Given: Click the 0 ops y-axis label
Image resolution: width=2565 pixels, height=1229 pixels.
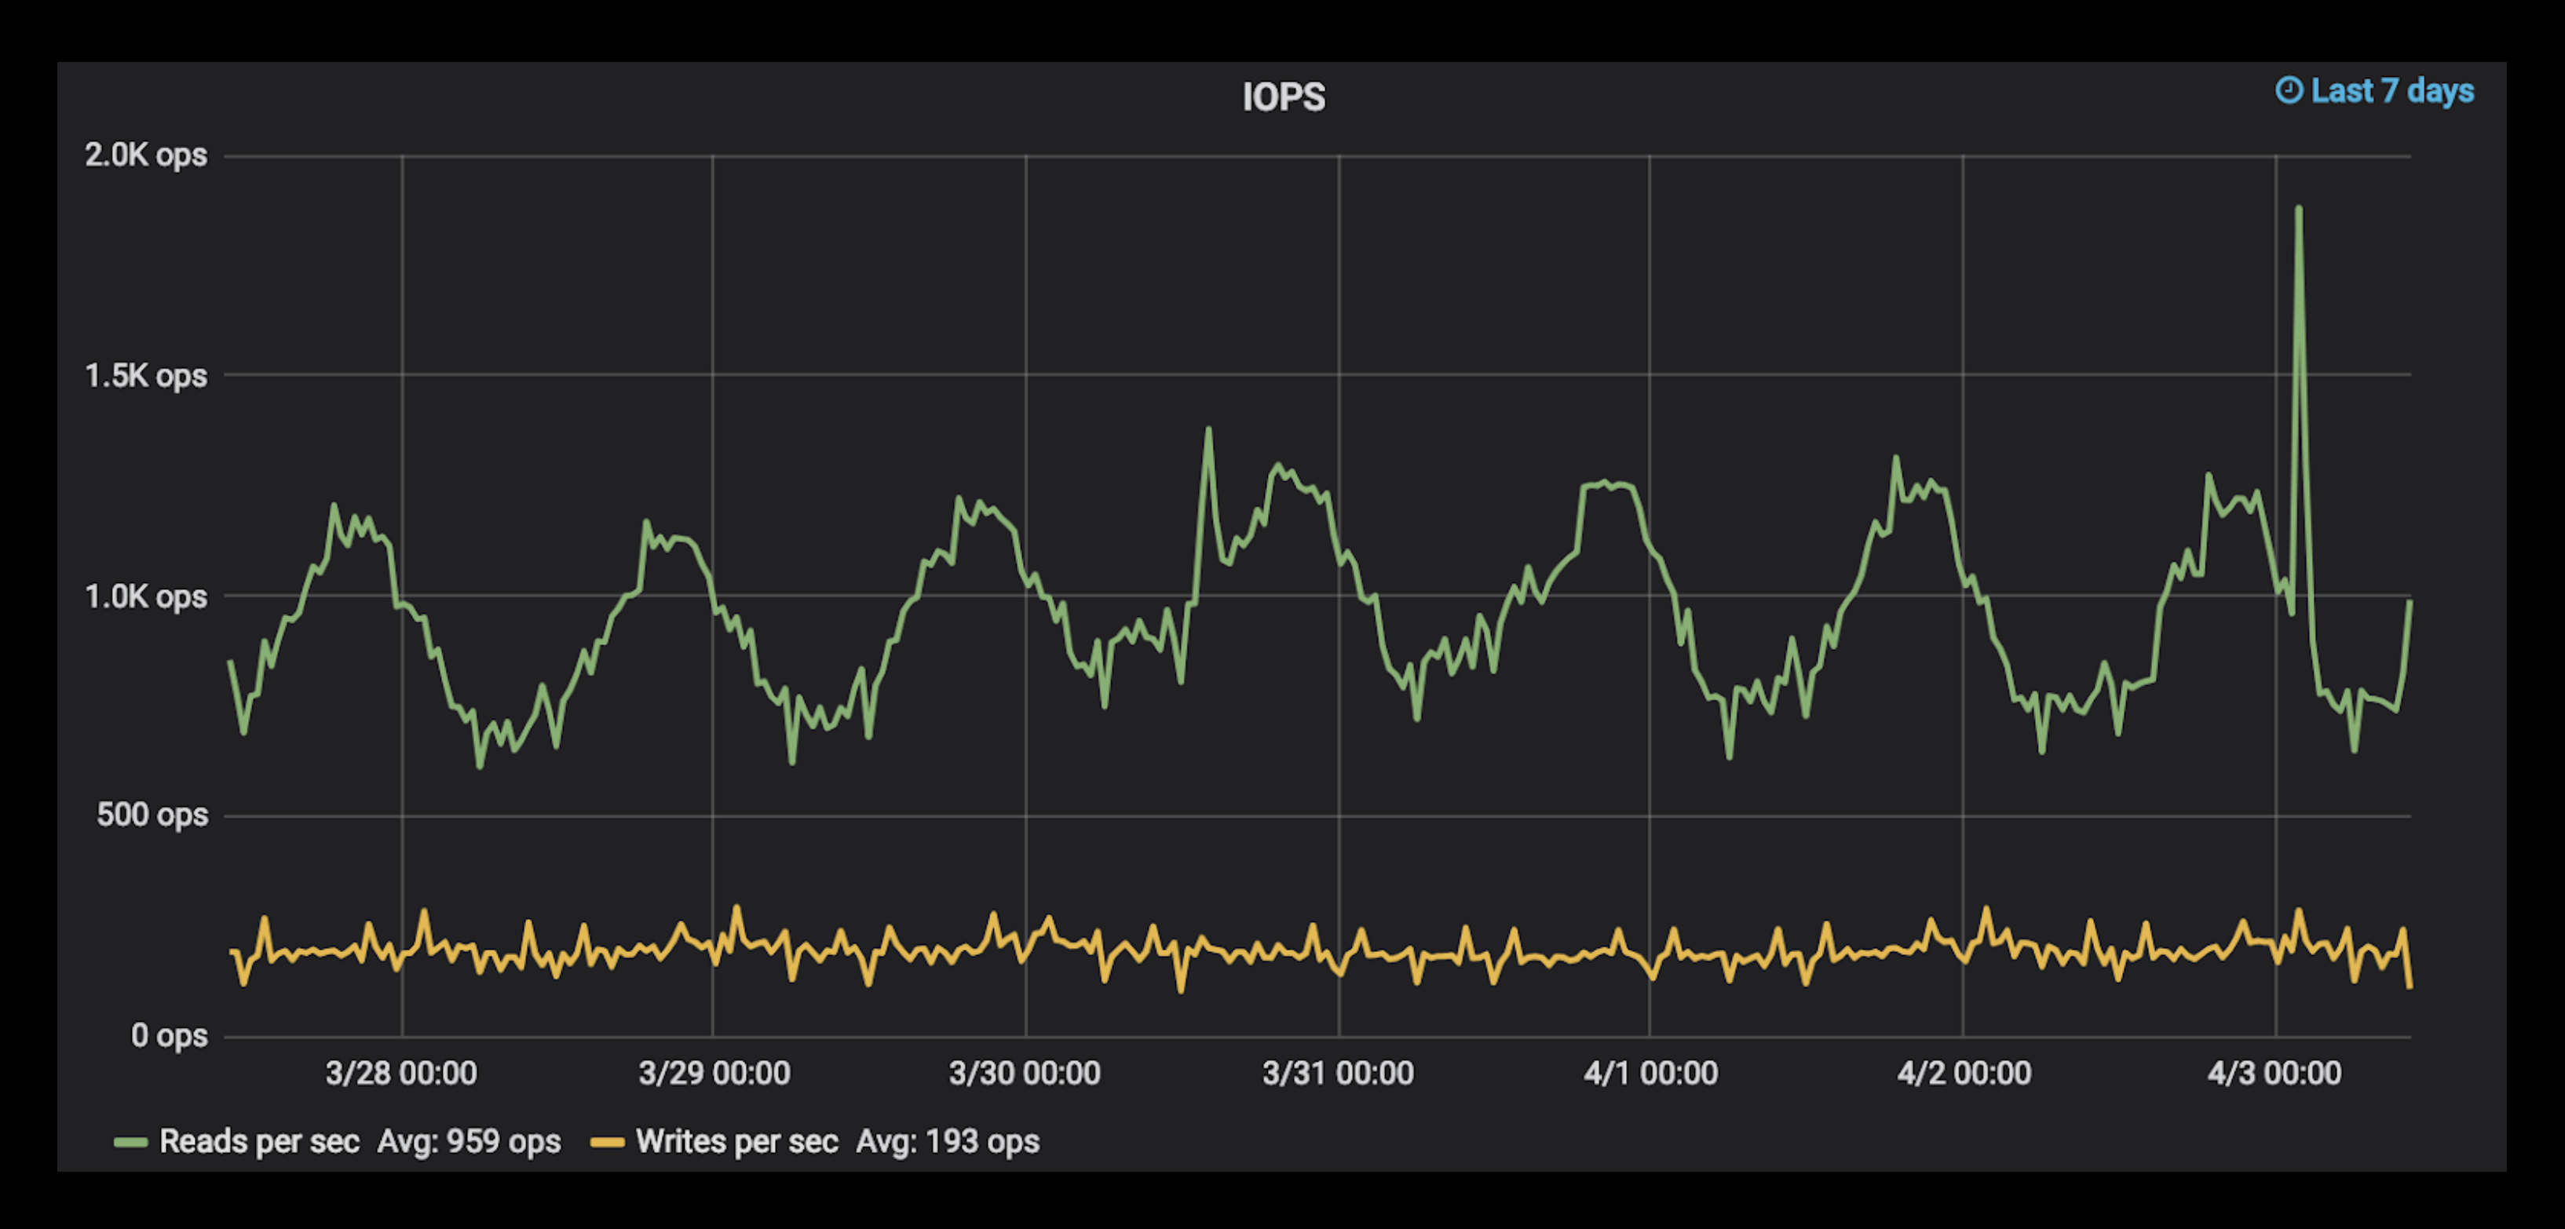Looking at the screenshot, I should click(x=170, y=1036).
